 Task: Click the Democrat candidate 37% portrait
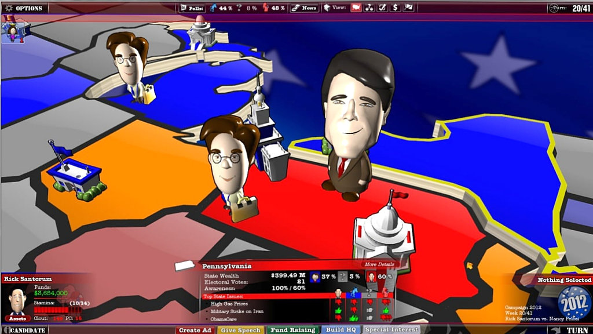tap(314, 277)
